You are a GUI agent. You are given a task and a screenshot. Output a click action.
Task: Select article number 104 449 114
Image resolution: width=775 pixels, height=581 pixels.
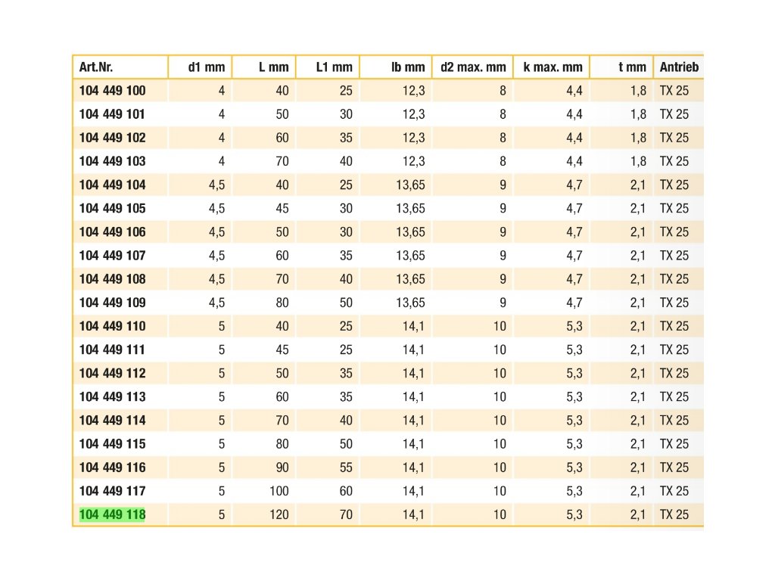pos(112,420)
